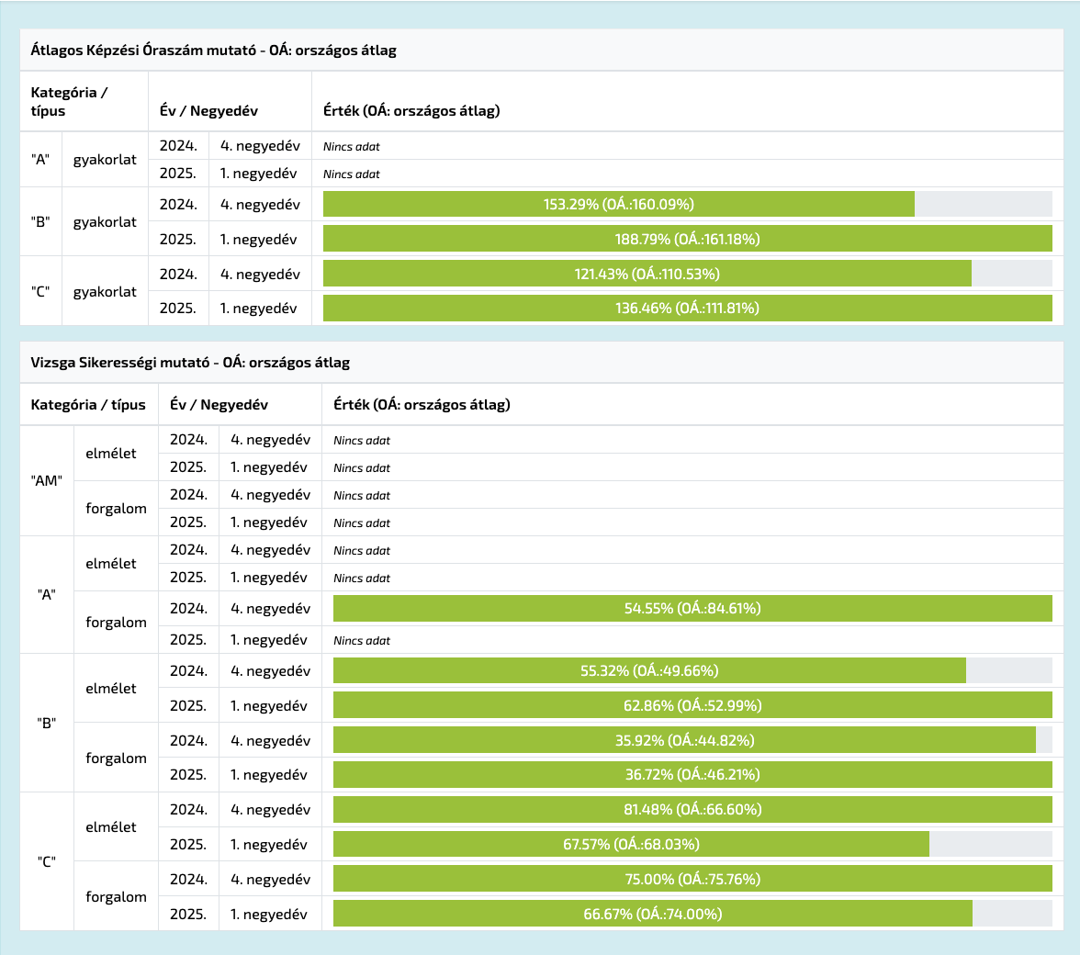Screen dimensions: 1080x955
Task: Click the 81.48% category C theory bar
Action: (692, 810)
